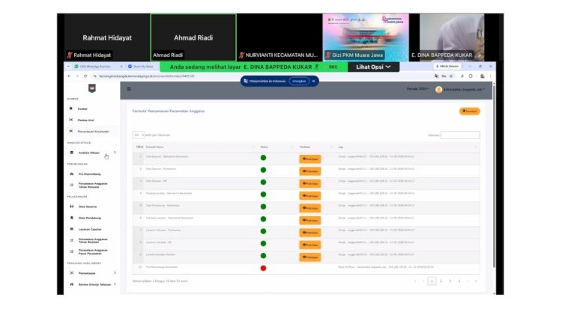
Task: Click the hamburger menu icon in the header
Action: click(129, 89)
